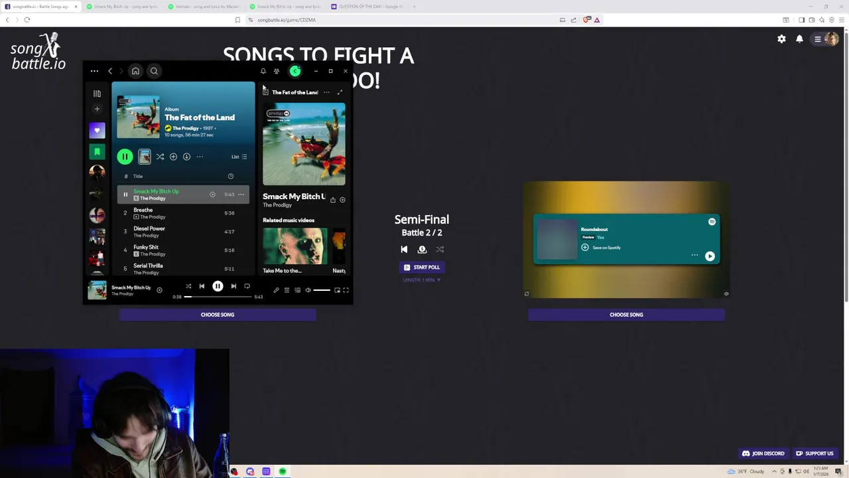Image resolution: width=849 pixels, height=478 pixels.
Task: Open Spotify green profile avatar
Action: tap(295, 71)
